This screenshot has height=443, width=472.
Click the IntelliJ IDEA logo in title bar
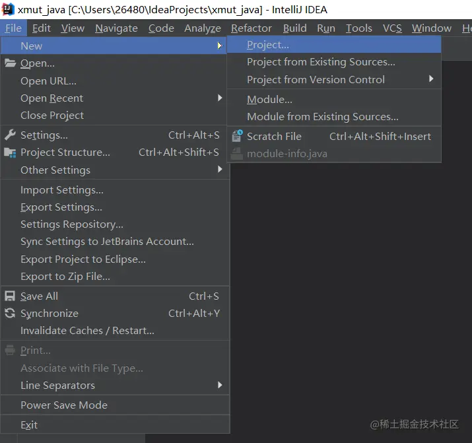pyautogui.click(x=7, y=9)
